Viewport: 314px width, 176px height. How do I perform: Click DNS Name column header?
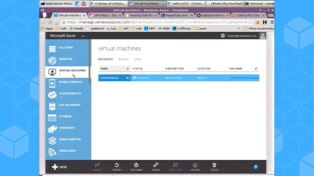[235, 68]
